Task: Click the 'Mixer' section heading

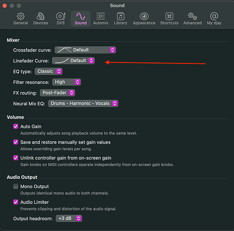Action: coord(13,40)
